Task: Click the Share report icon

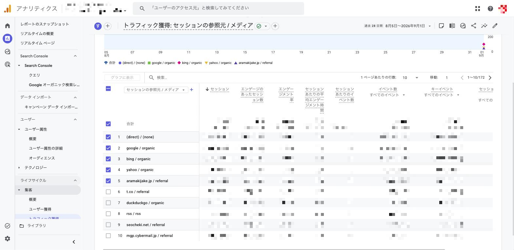Action: pyautogui.click(x=474, y=26)
